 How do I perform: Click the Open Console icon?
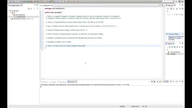[176, 82]
